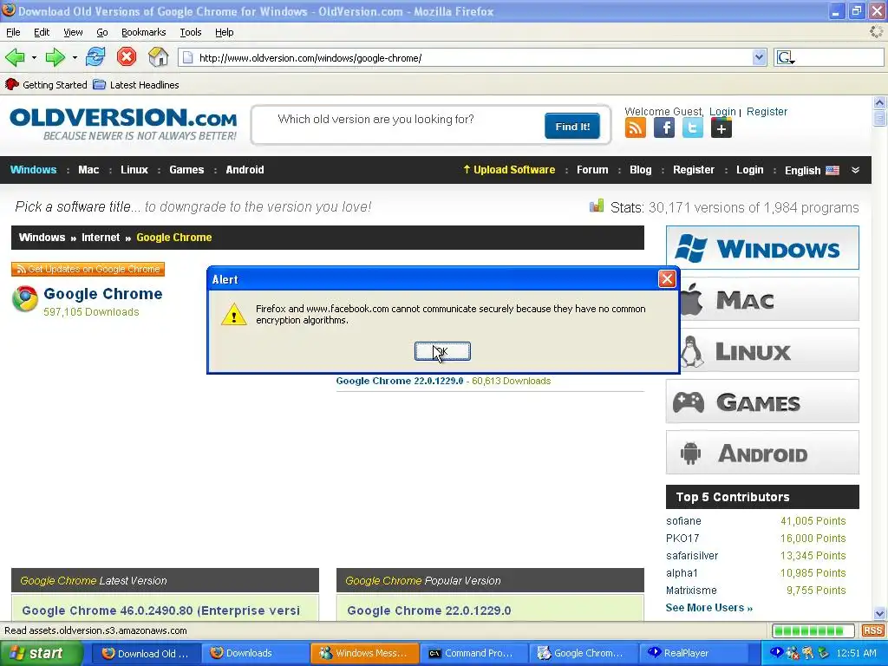Open the search engine selector dropdown
This screenshot has width=888, height=666.
click(786, 58)
